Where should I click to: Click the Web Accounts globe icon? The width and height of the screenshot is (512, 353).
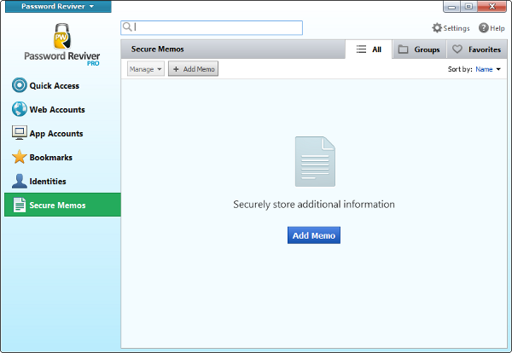20,109
